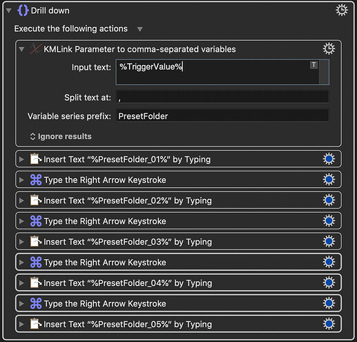Collapse the Drill down group
357x342 pixels.
coord(9,10)
